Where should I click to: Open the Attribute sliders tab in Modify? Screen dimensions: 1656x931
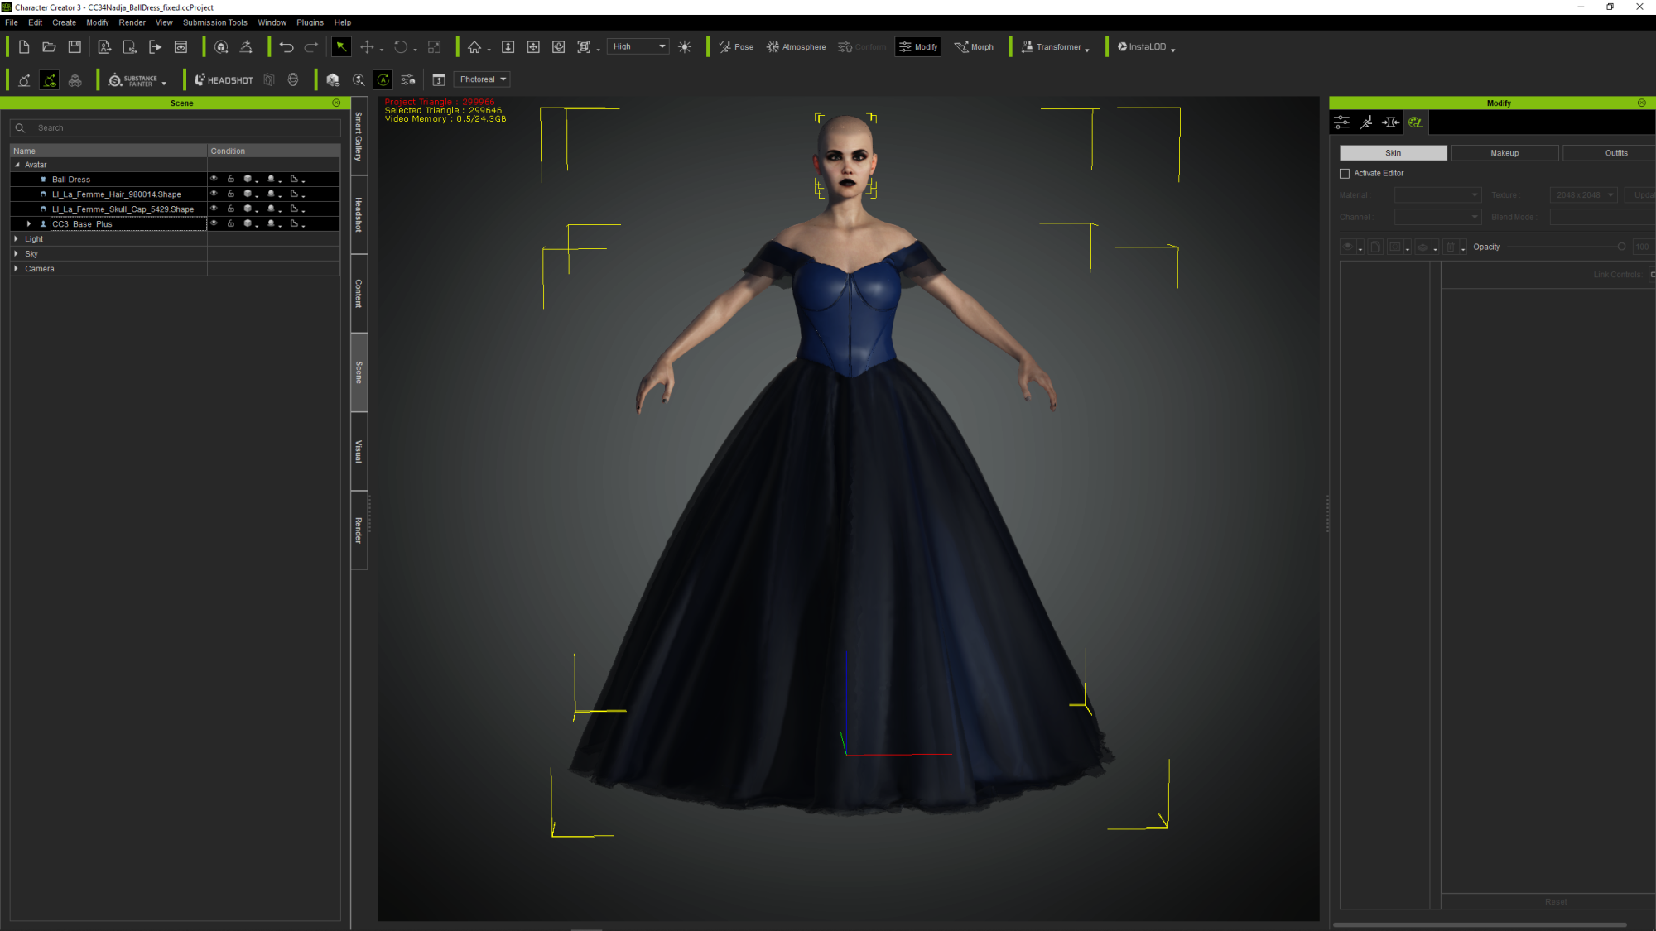(1342, 122)
